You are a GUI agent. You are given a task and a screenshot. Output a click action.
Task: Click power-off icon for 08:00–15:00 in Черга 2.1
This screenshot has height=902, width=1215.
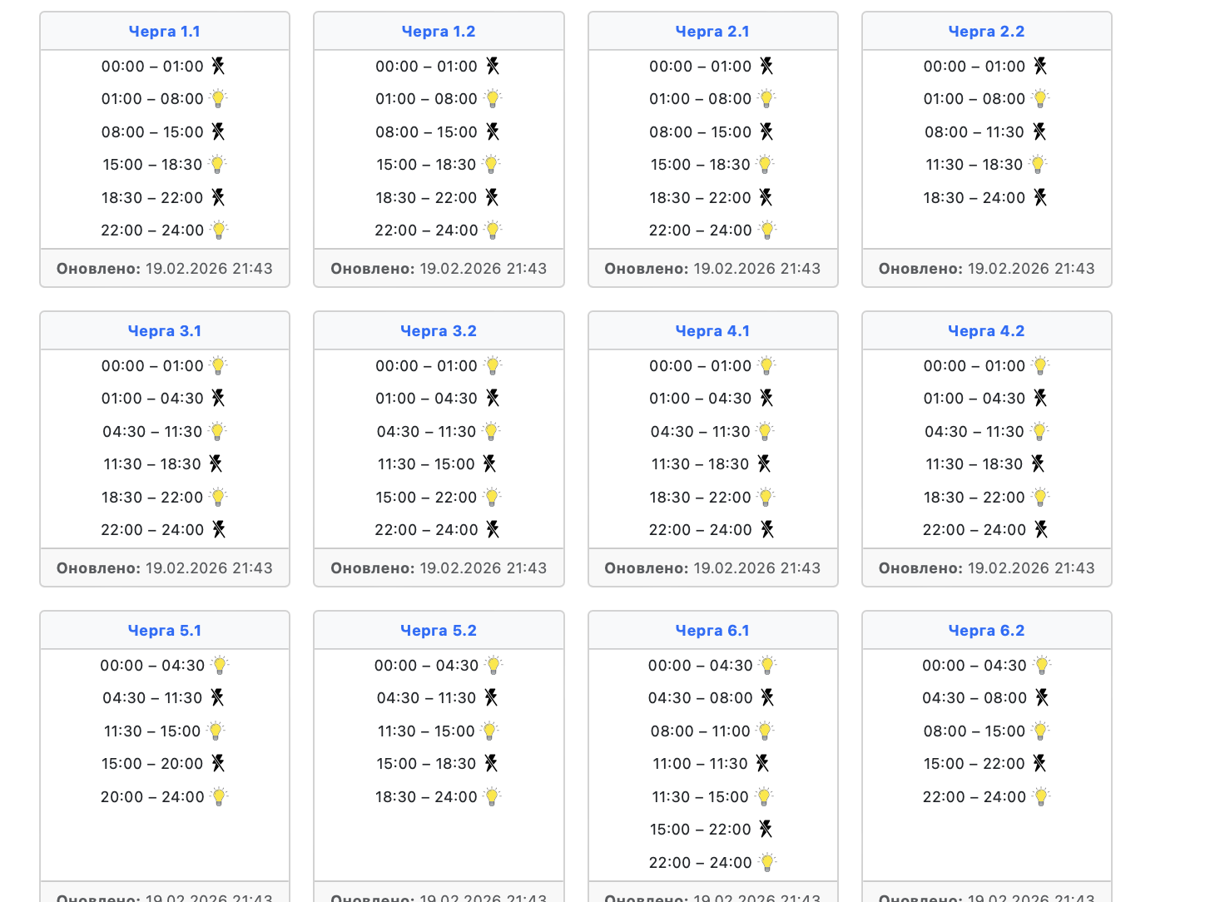(x=766, y=131)
